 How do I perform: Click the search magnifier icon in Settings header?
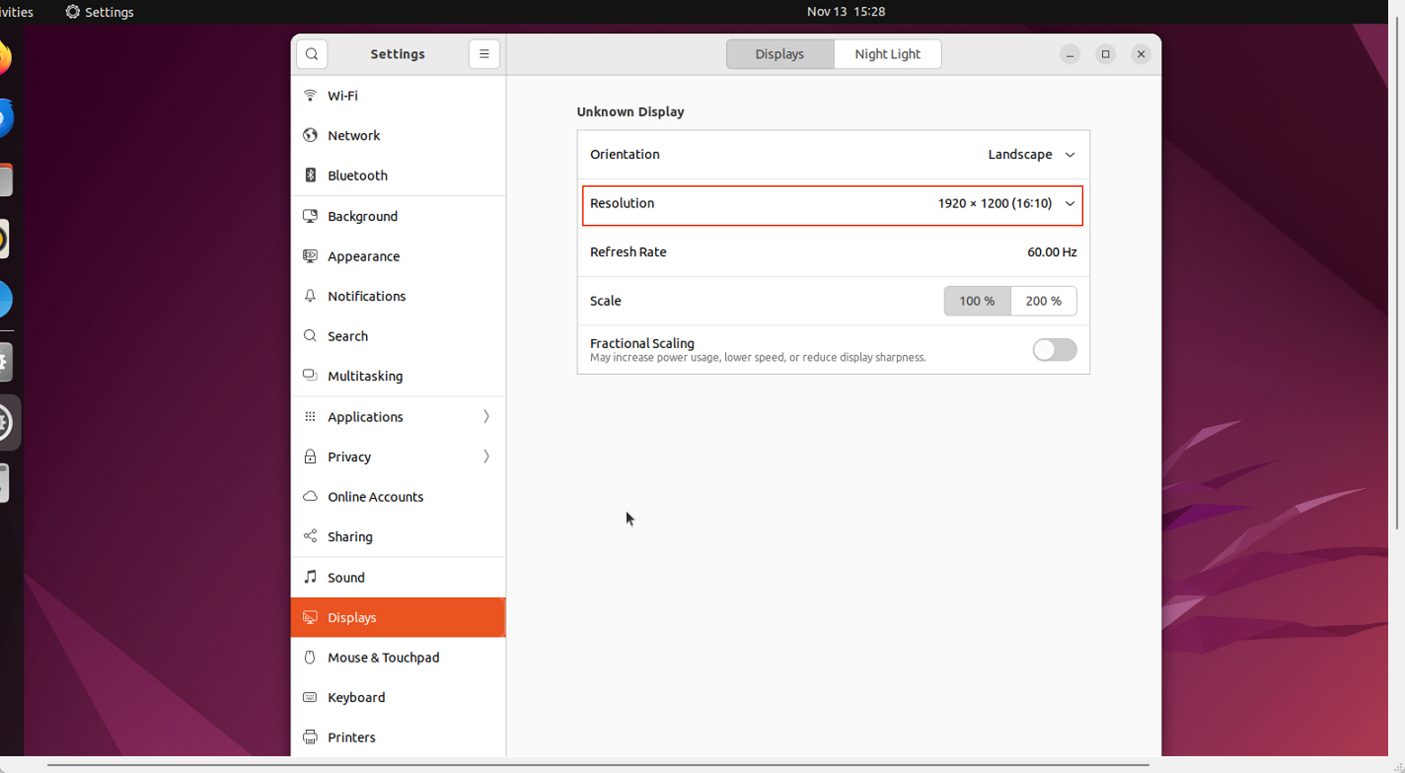coord(311,54)
